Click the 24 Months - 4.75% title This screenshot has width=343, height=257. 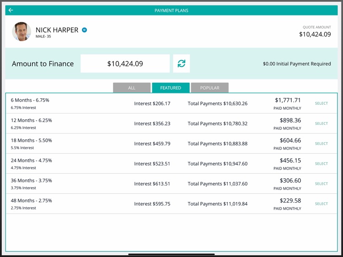pos(31,161)
